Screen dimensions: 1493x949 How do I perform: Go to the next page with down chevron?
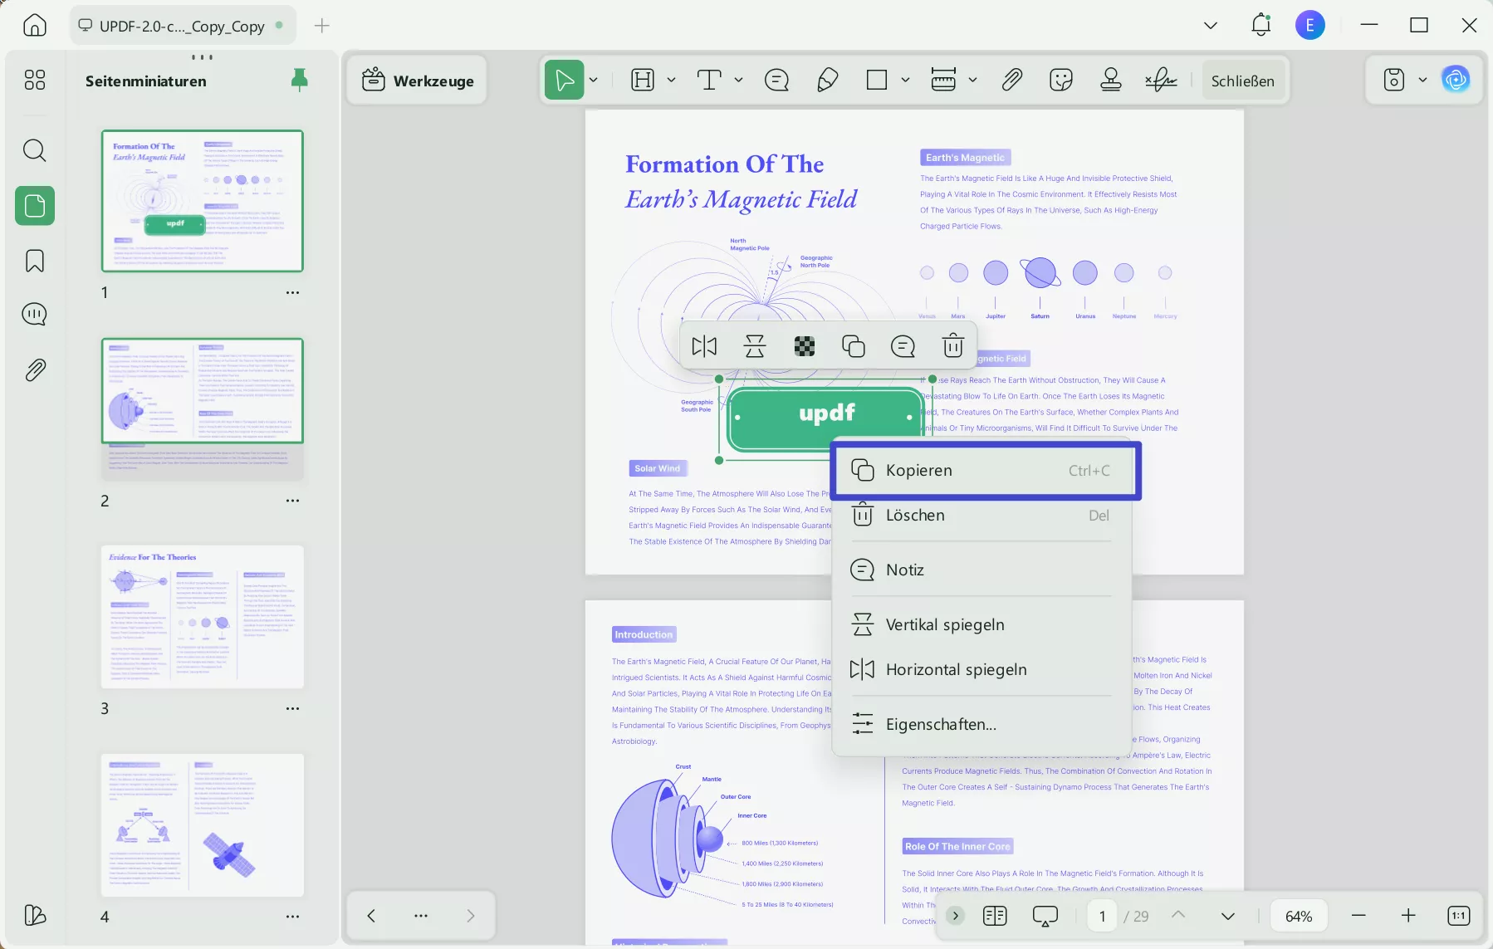coord(1228,916)
